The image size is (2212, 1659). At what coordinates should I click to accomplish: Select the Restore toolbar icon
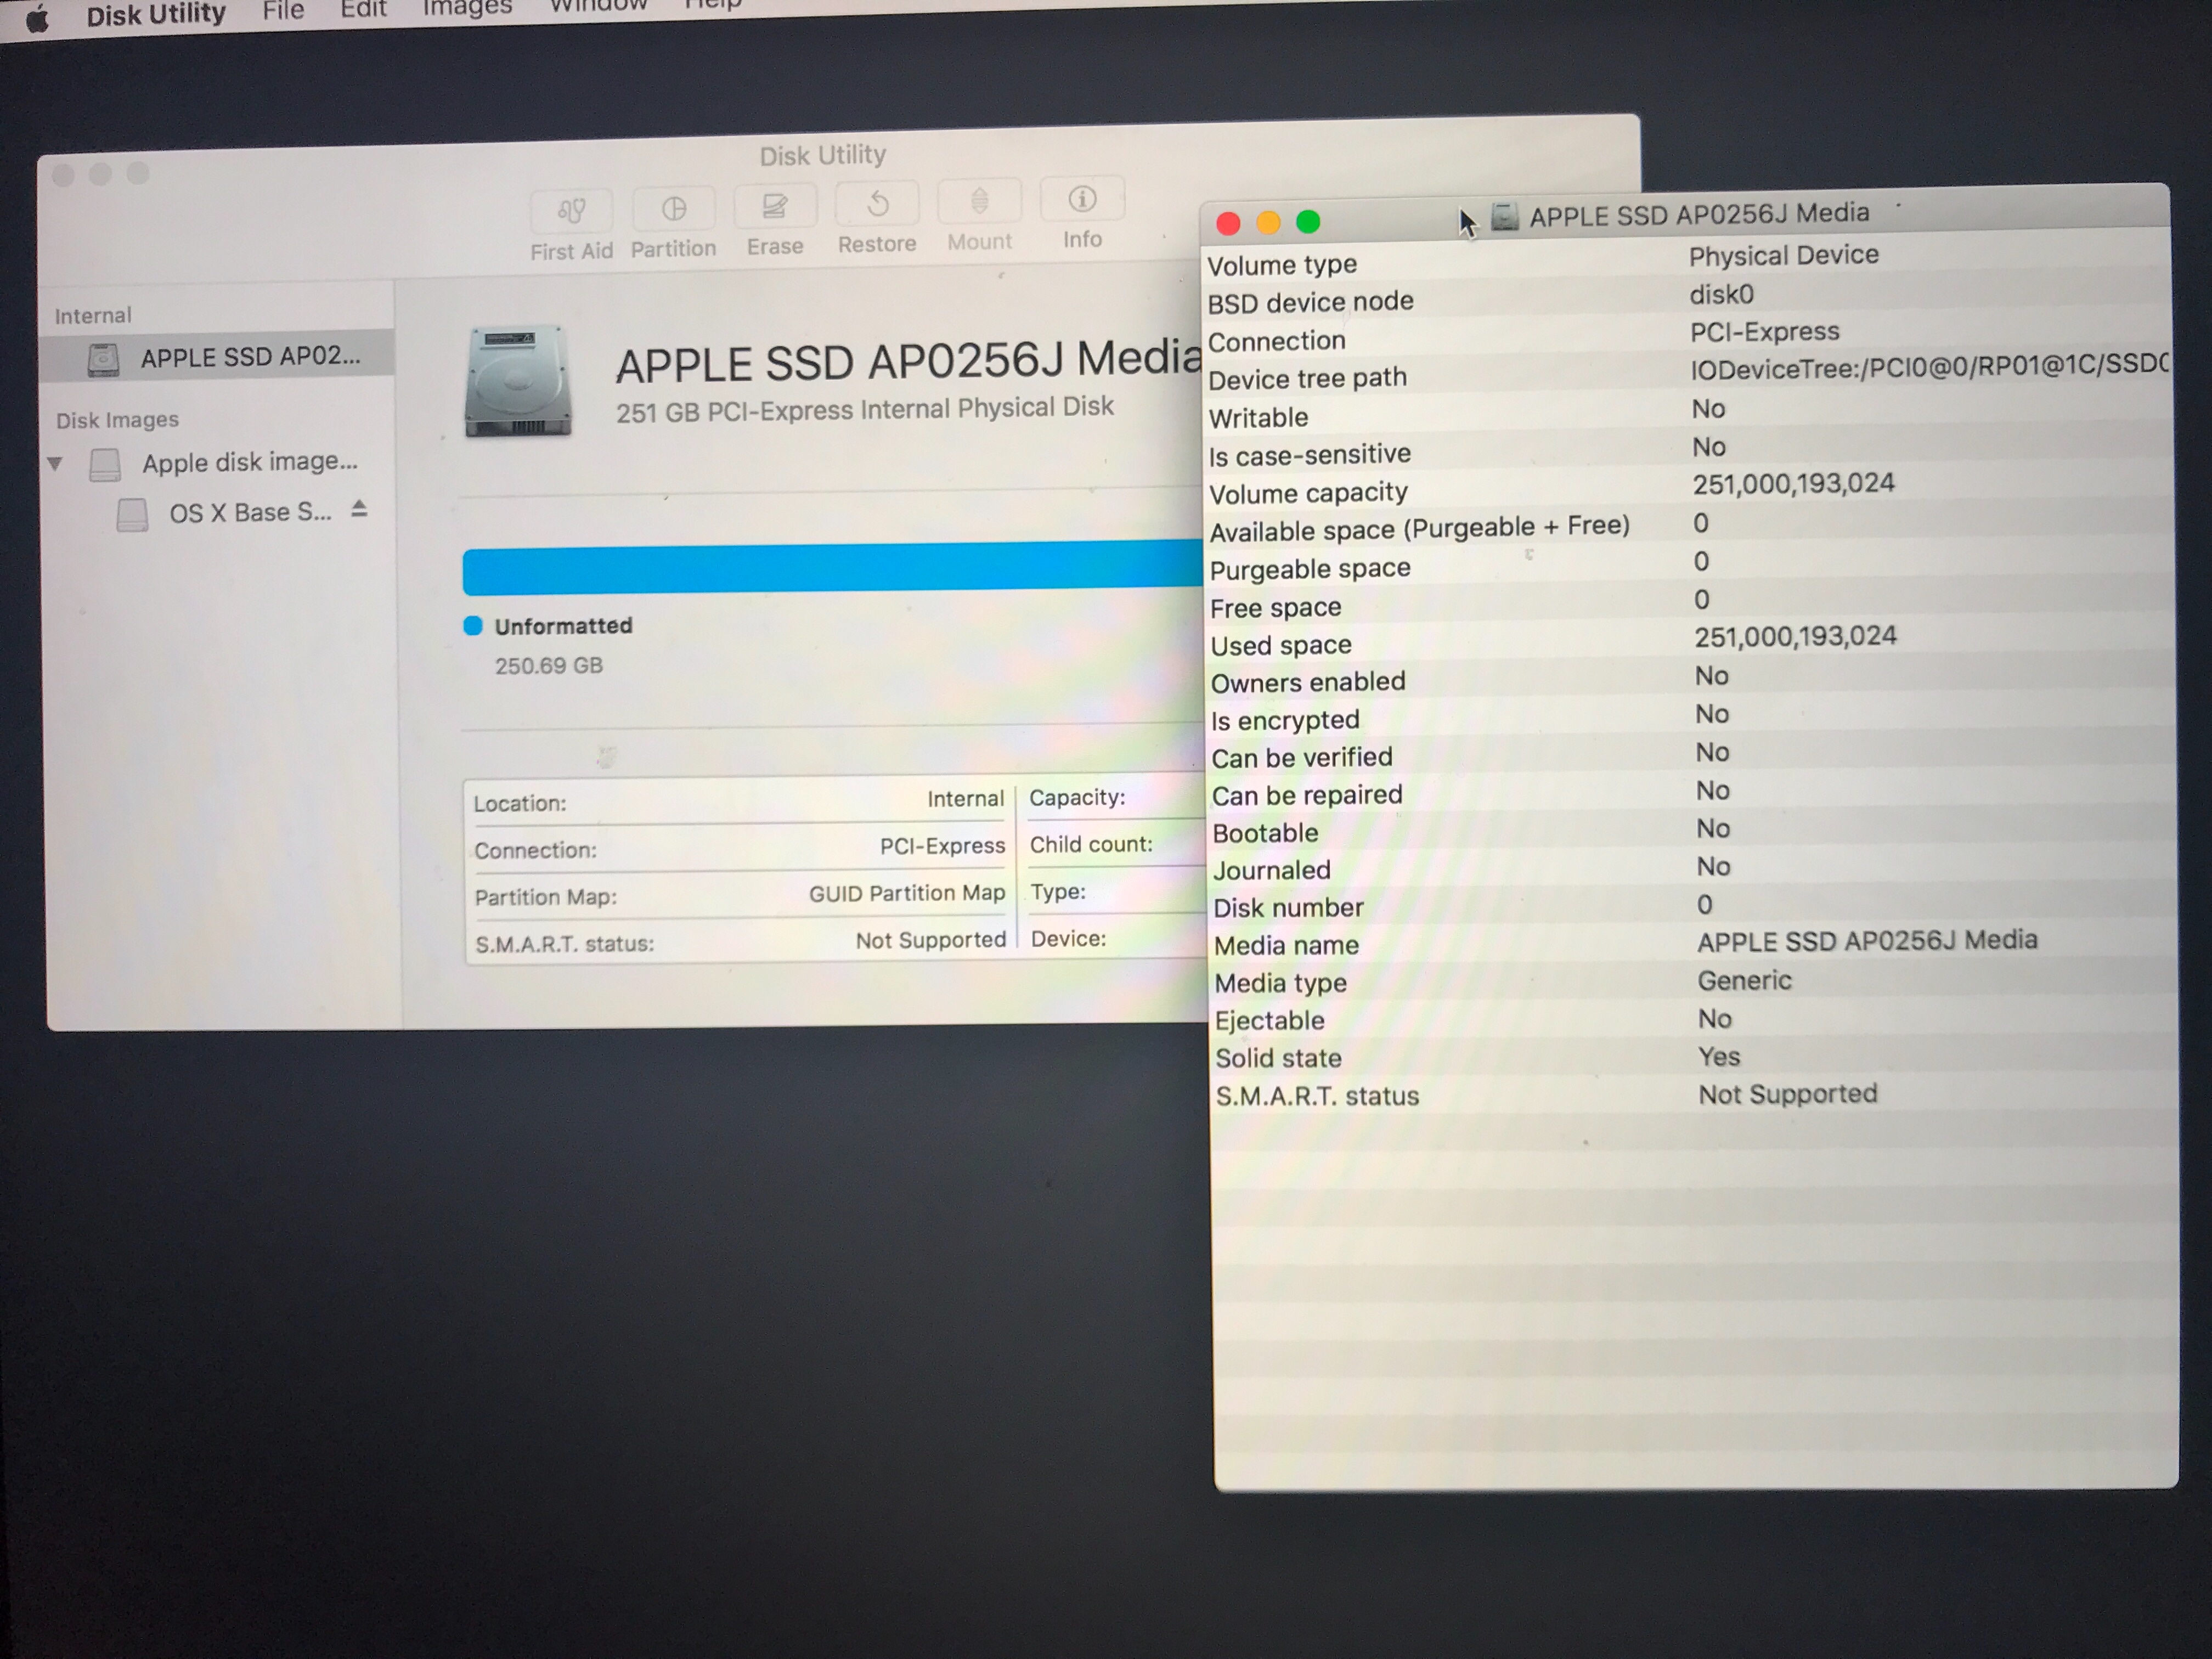pyautogui.click(x=877, y=205)
